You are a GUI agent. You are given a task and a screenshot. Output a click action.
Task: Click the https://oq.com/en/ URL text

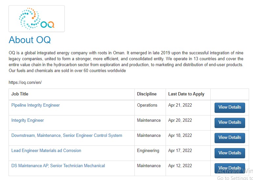point(25,82)
